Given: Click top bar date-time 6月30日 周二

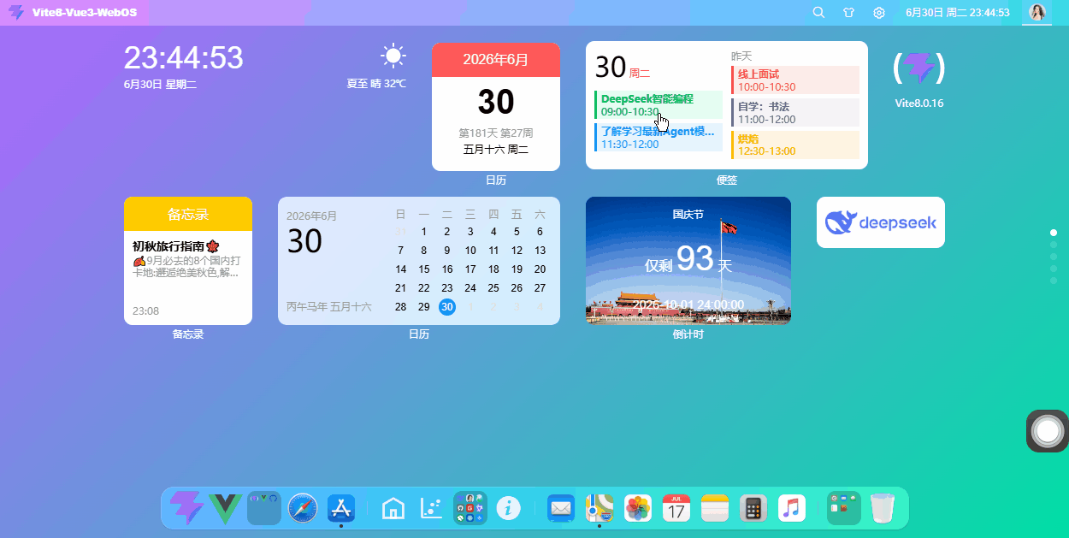Looking at the screenshot, I should point(957,13).
